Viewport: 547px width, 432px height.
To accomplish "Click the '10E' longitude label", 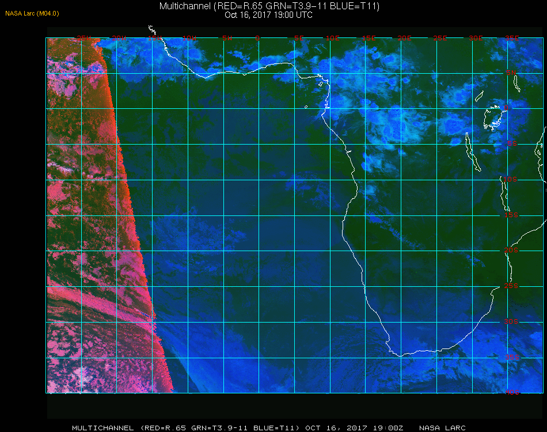I will (x=332, y=37).
